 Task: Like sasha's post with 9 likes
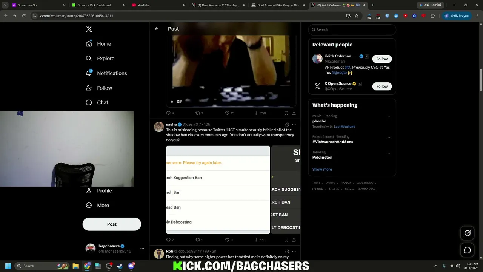click(229, 240)
